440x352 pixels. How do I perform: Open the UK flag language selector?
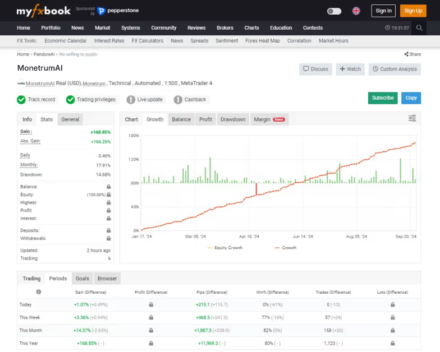(x=356, y=11)
